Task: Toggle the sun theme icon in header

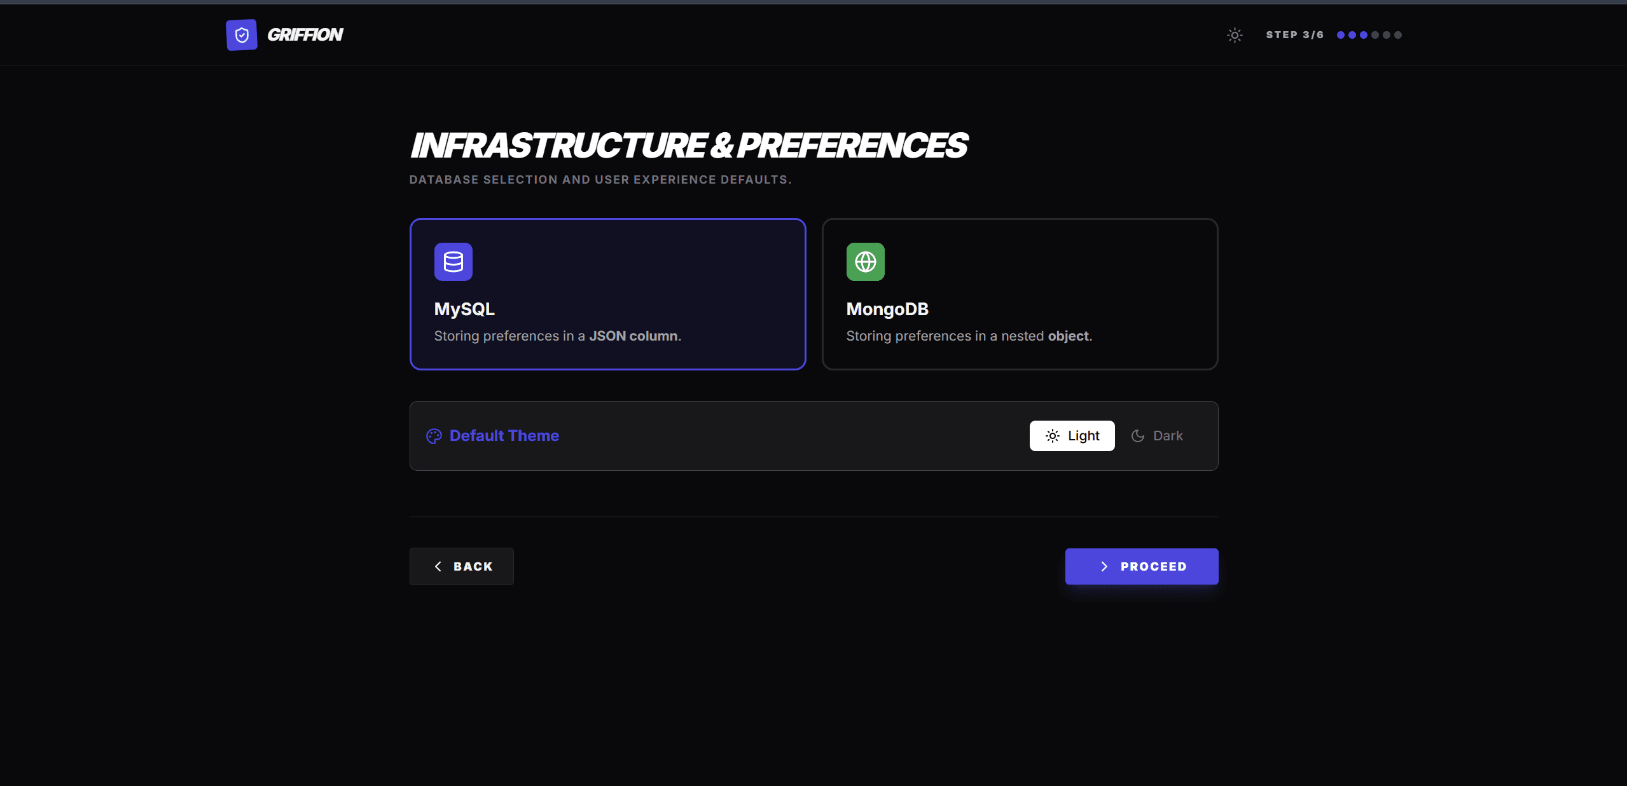Action: pos(1235,35)
